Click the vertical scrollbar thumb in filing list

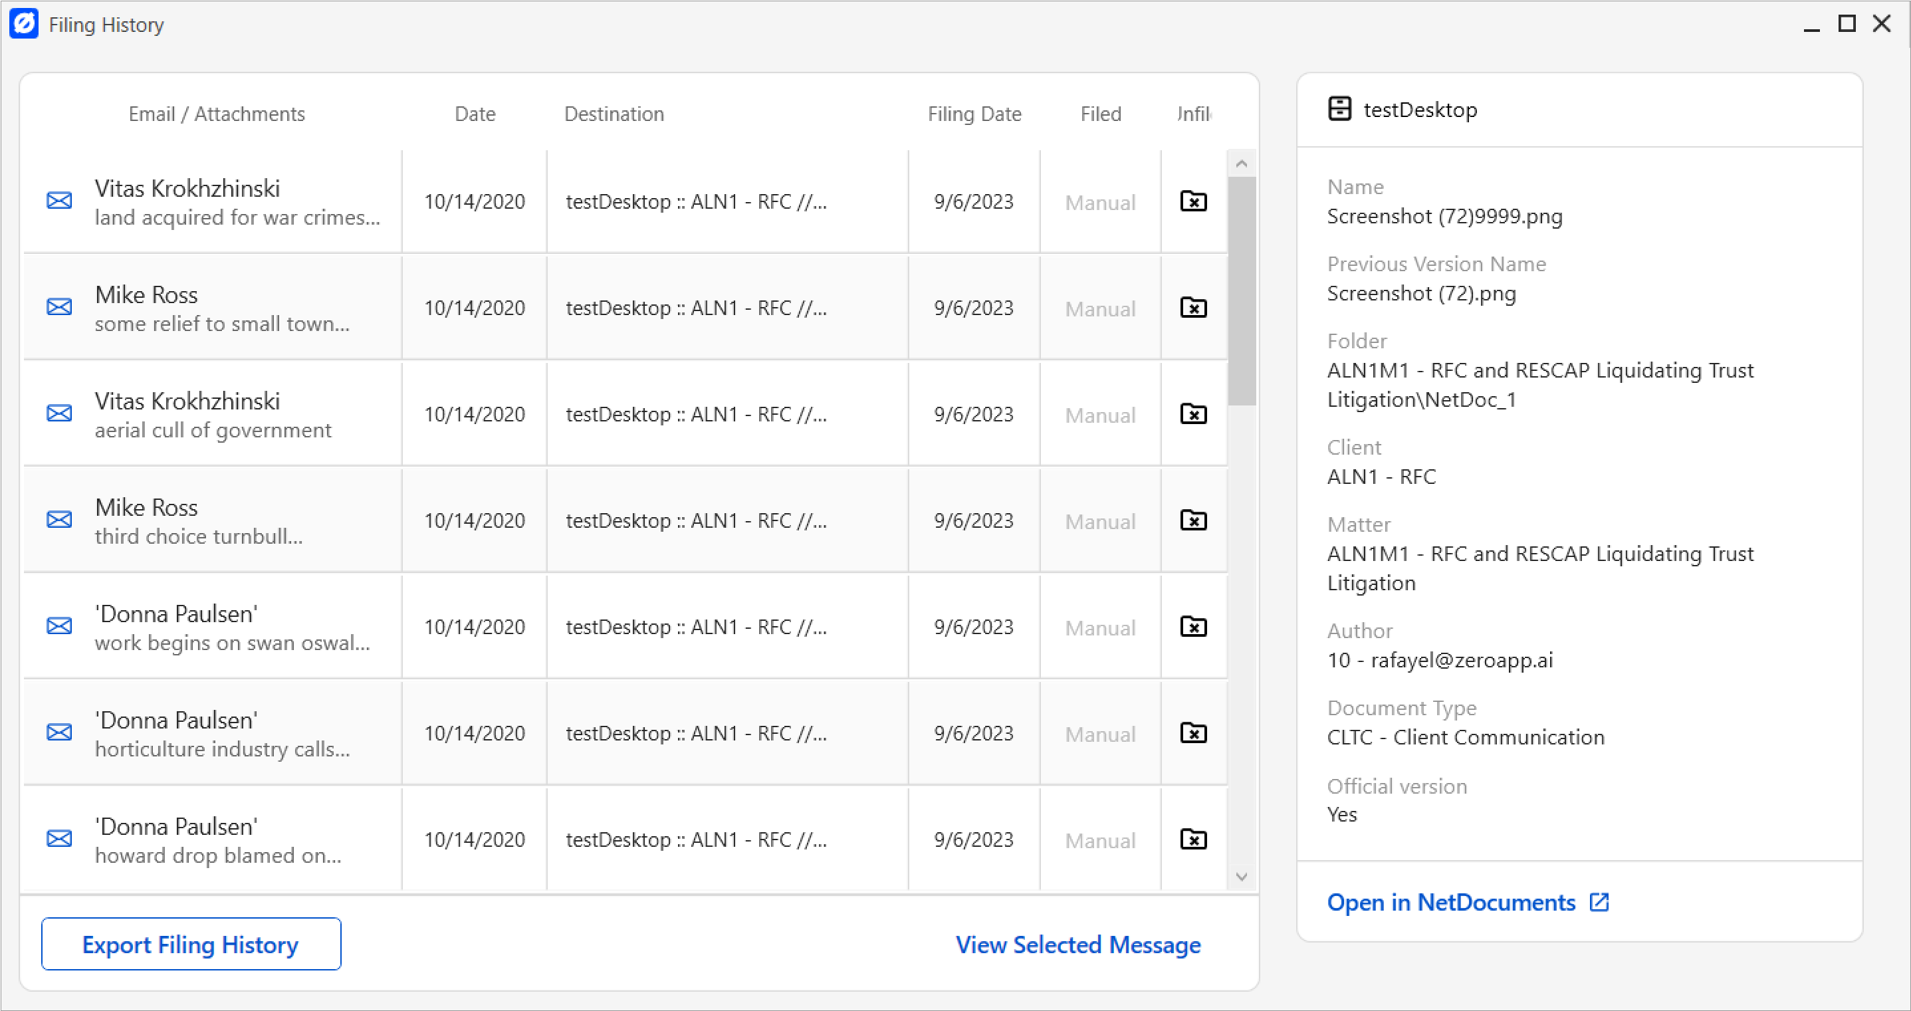[x=1241, y=290]
